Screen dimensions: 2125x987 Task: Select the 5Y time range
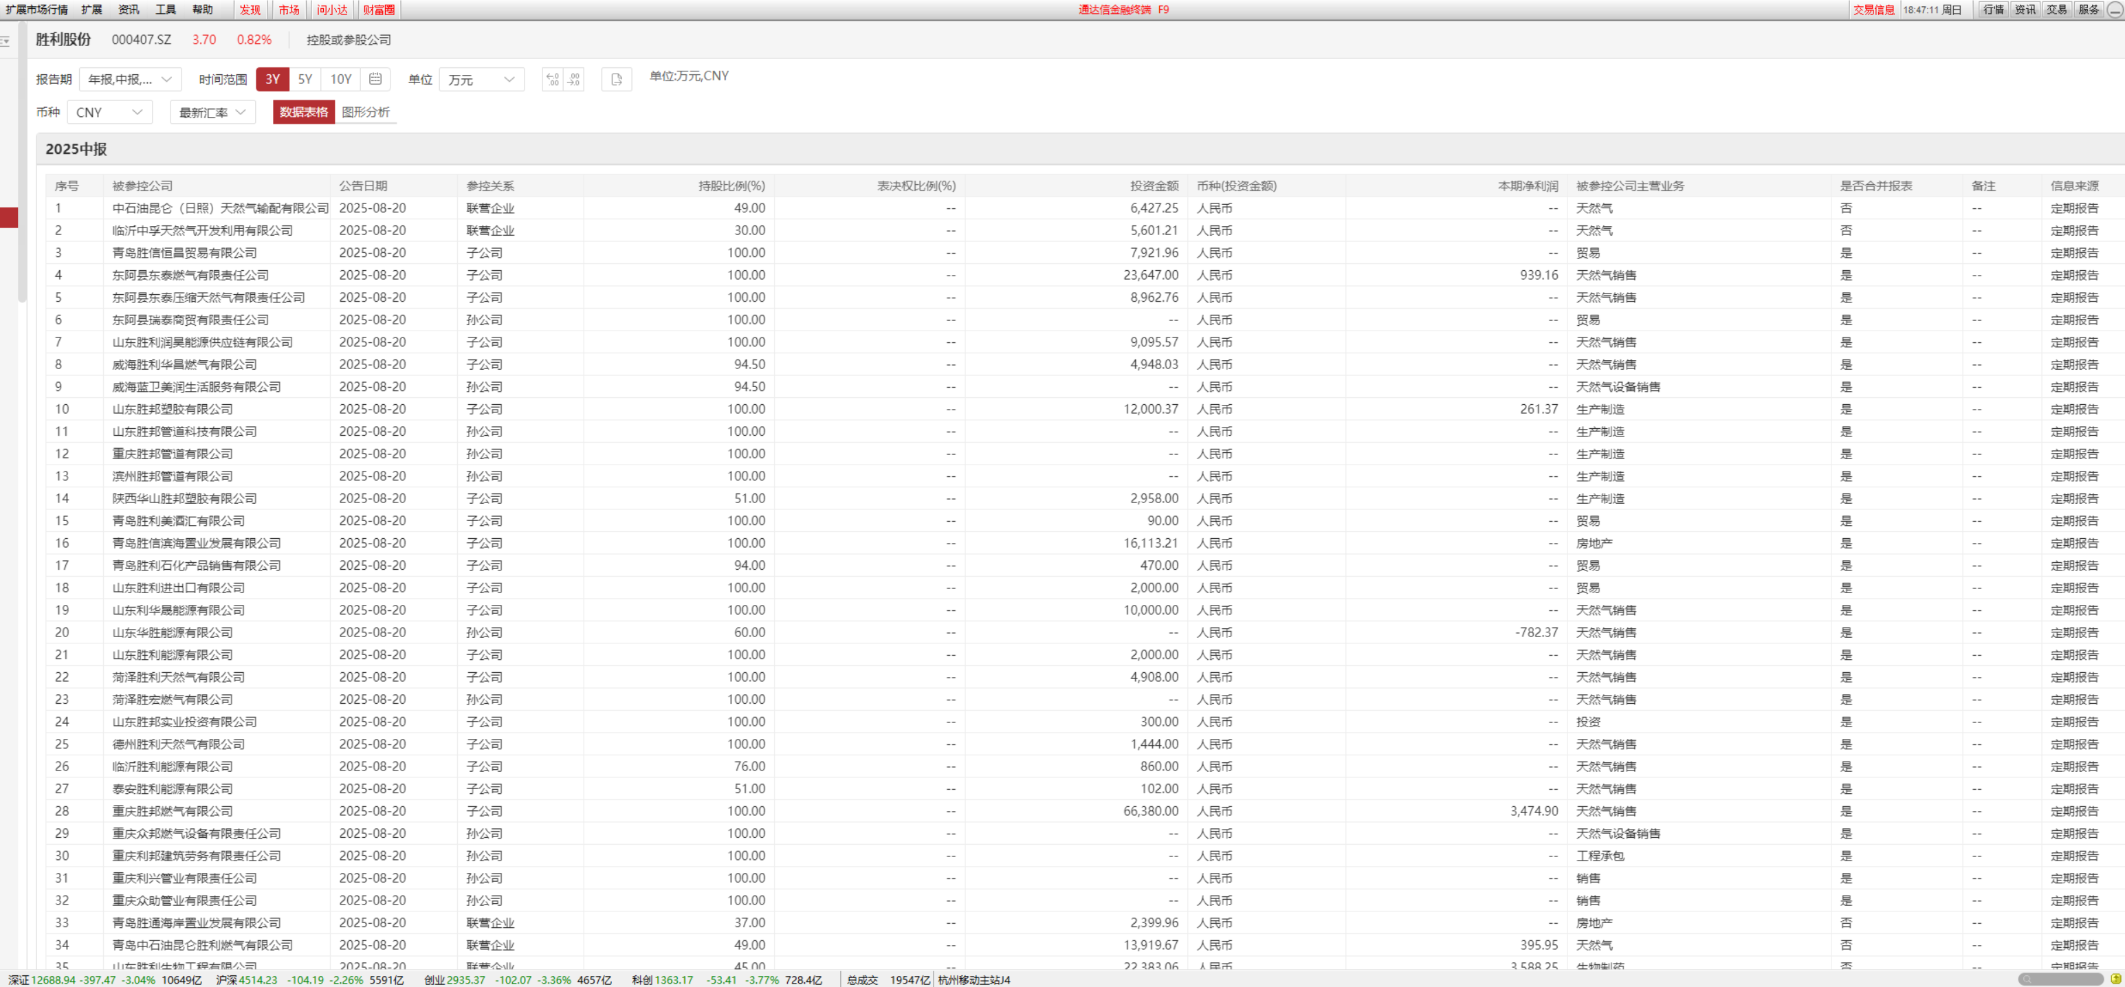point(305,79)
